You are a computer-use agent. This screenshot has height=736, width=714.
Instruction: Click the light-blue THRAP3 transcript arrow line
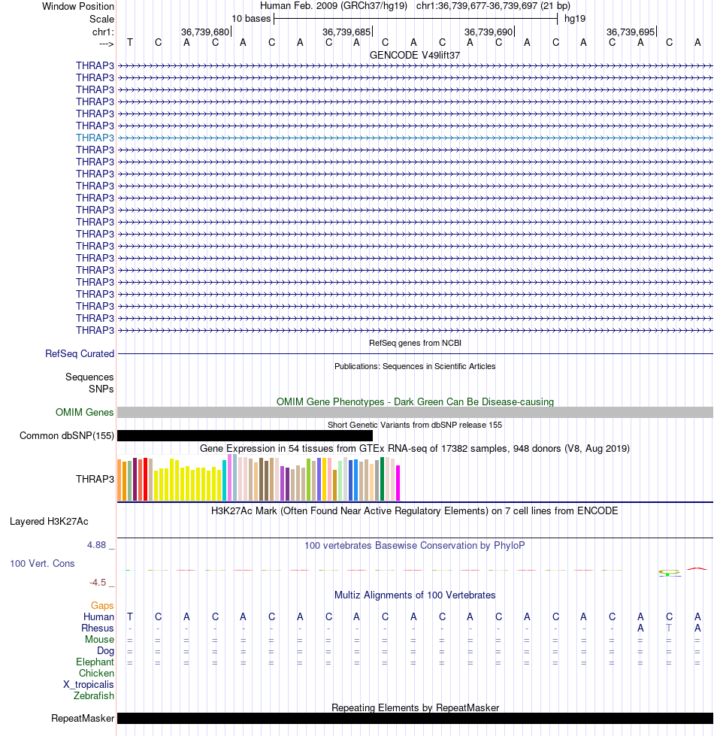(x=415, y=138)
